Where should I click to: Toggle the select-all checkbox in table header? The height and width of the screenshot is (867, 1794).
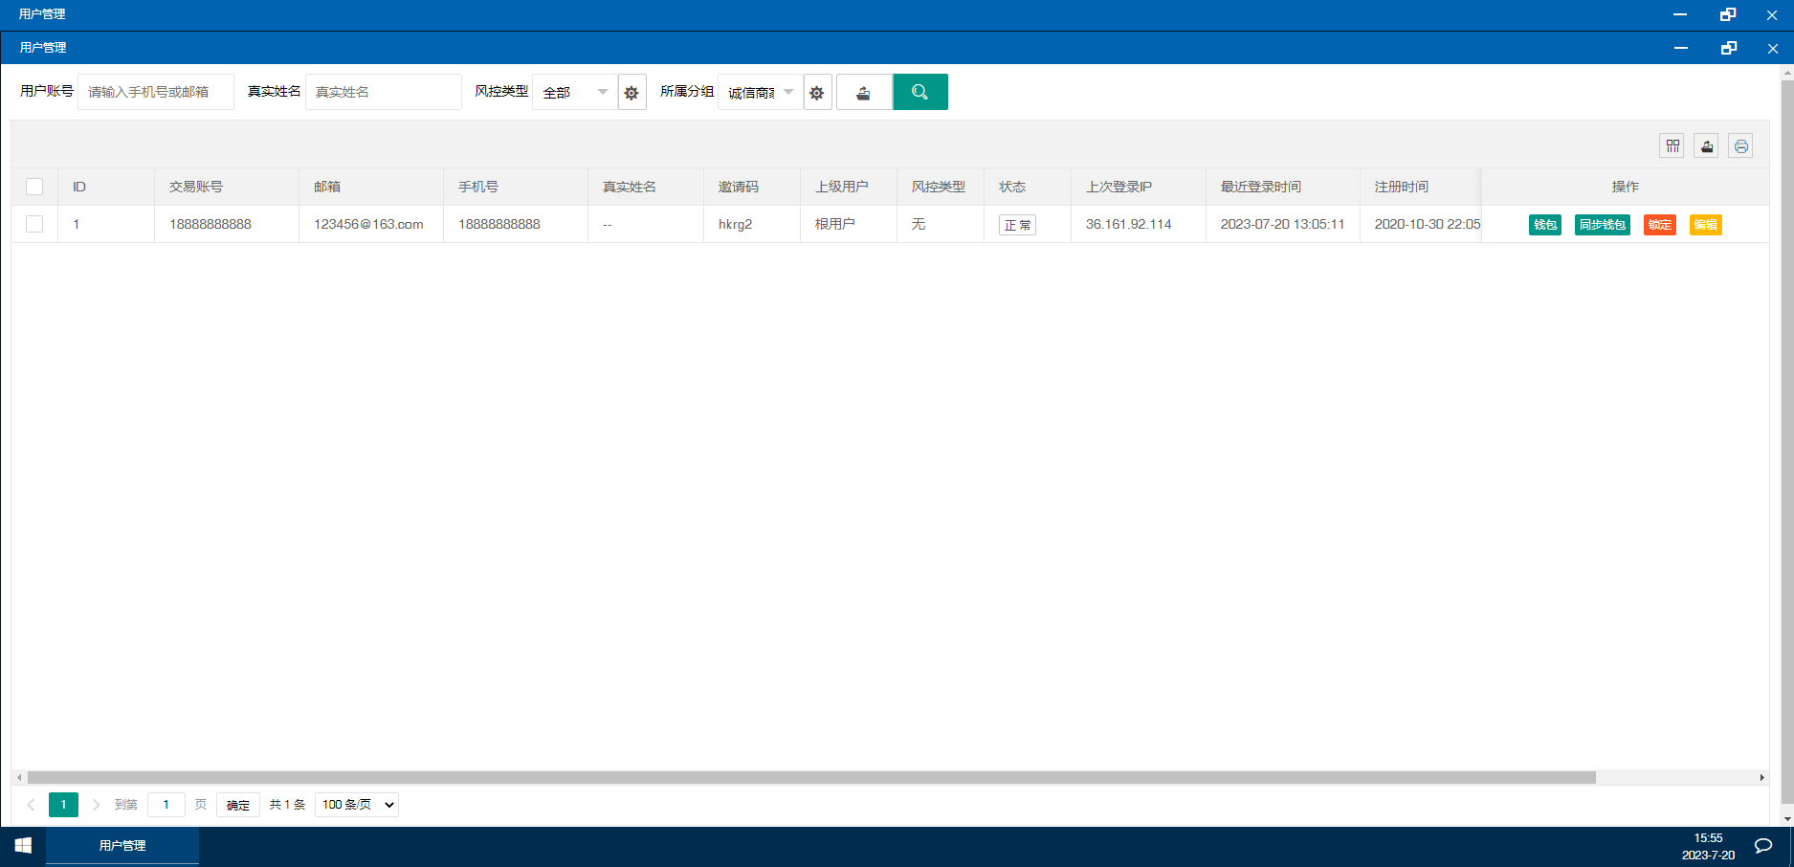[34, 187]
